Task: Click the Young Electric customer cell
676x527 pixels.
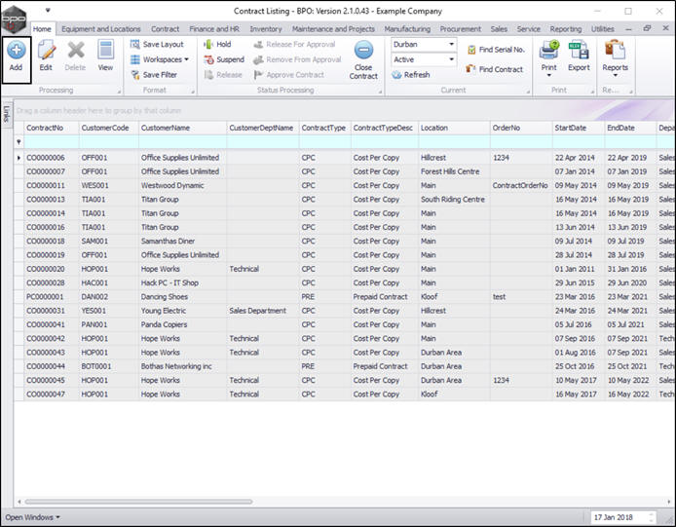Action: pyautogui.click(x=182, y=311)
